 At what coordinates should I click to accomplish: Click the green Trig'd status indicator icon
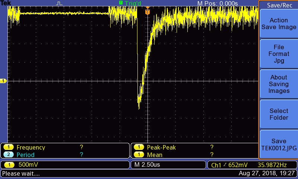tap(121, 3)
